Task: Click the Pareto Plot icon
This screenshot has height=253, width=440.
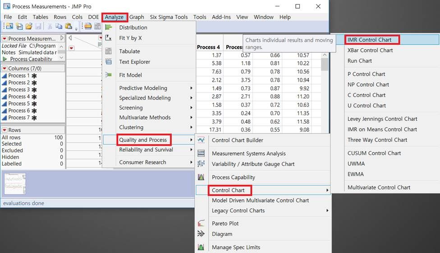Action: 201,223
